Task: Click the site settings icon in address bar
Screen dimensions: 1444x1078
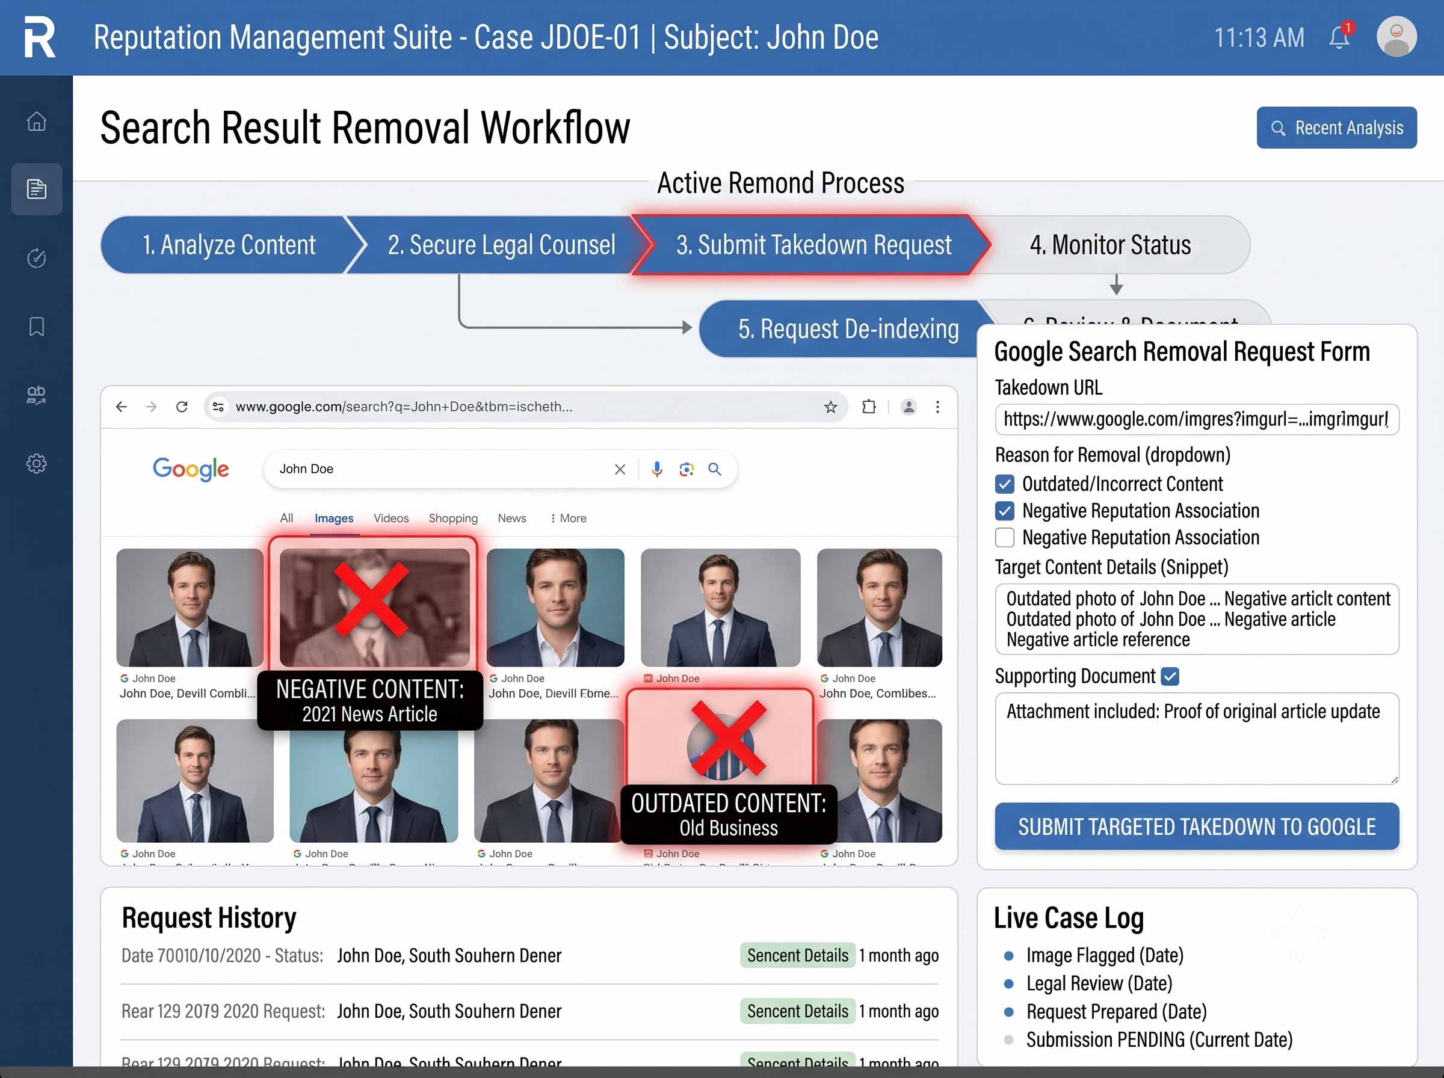Action: tap(218, 407)
